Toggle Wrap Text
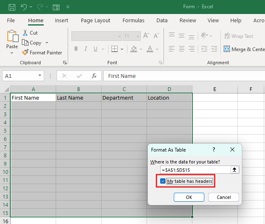This screenshot has height=224, width=265. [x=239, y=36]
